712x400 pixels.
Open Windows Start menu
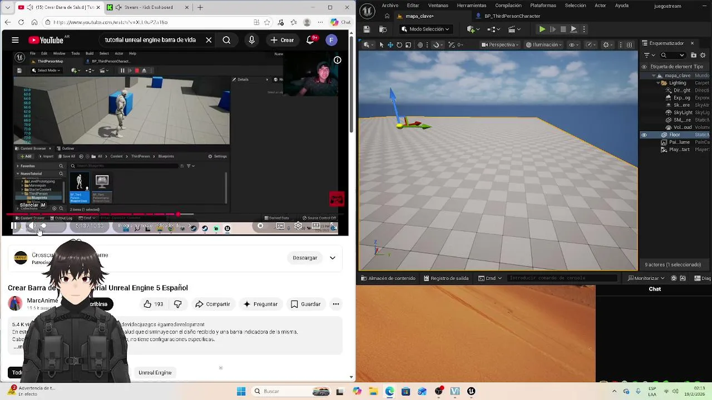tap(241, 391)
